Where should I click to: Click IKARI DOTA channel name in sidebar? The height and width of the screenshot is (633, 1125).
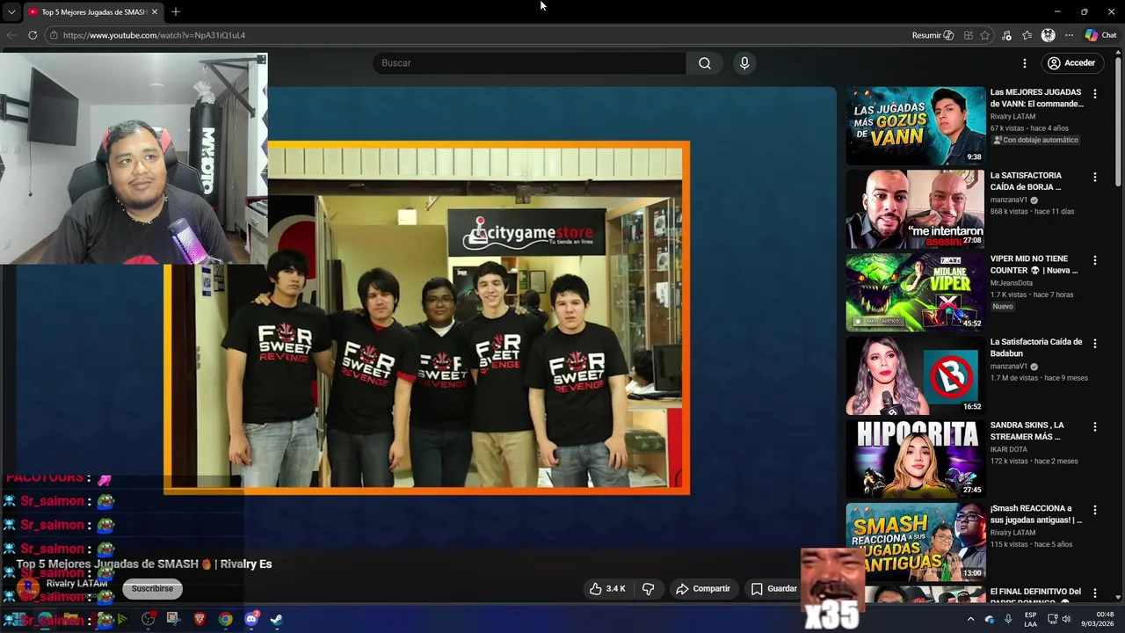click(x=1011, y=449)
